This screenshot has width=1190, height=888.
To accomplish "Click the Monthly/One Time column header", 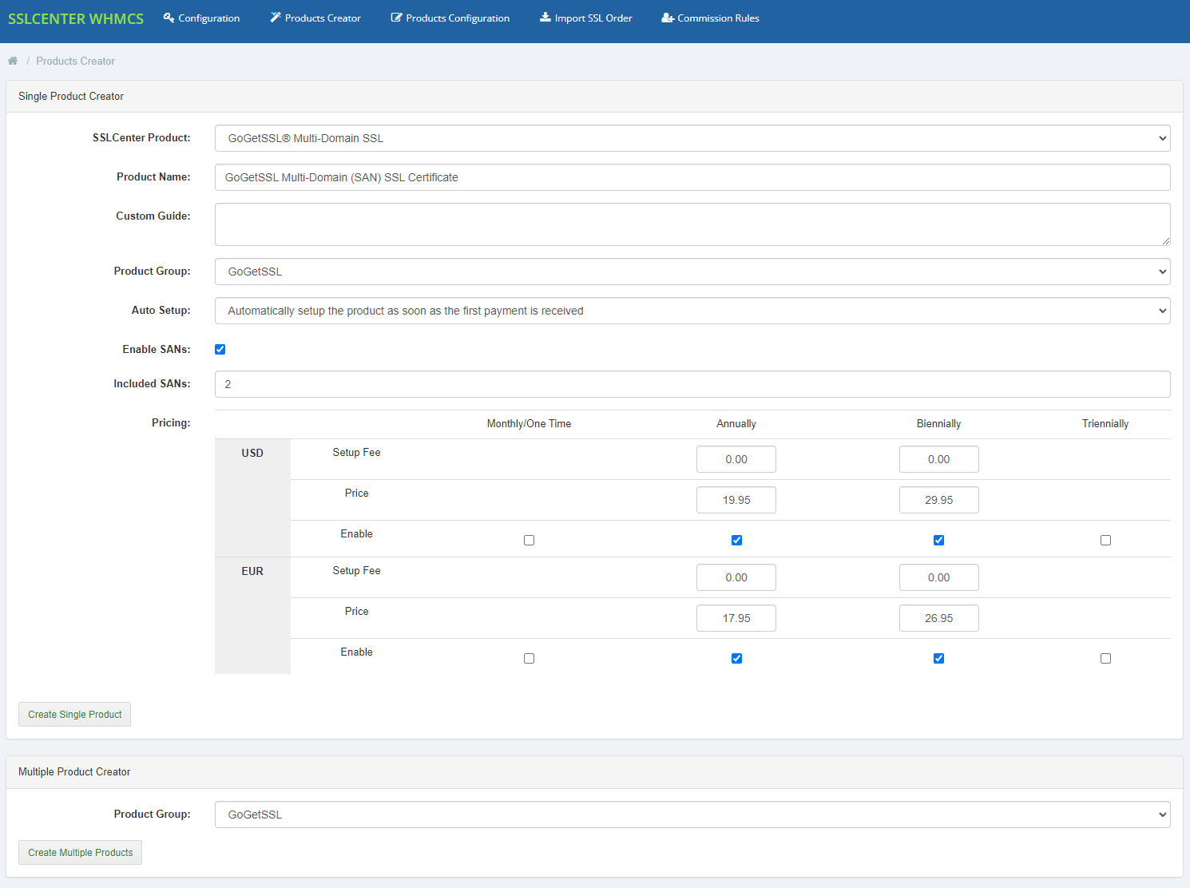I will [529, 424].
